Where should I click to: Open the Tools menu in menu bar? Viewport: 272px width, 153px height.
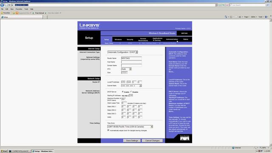click(26, 9)
